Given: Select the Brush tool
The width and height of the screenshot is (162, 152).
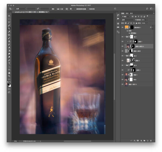Looking at the screenshot, I should coord(9,38).
